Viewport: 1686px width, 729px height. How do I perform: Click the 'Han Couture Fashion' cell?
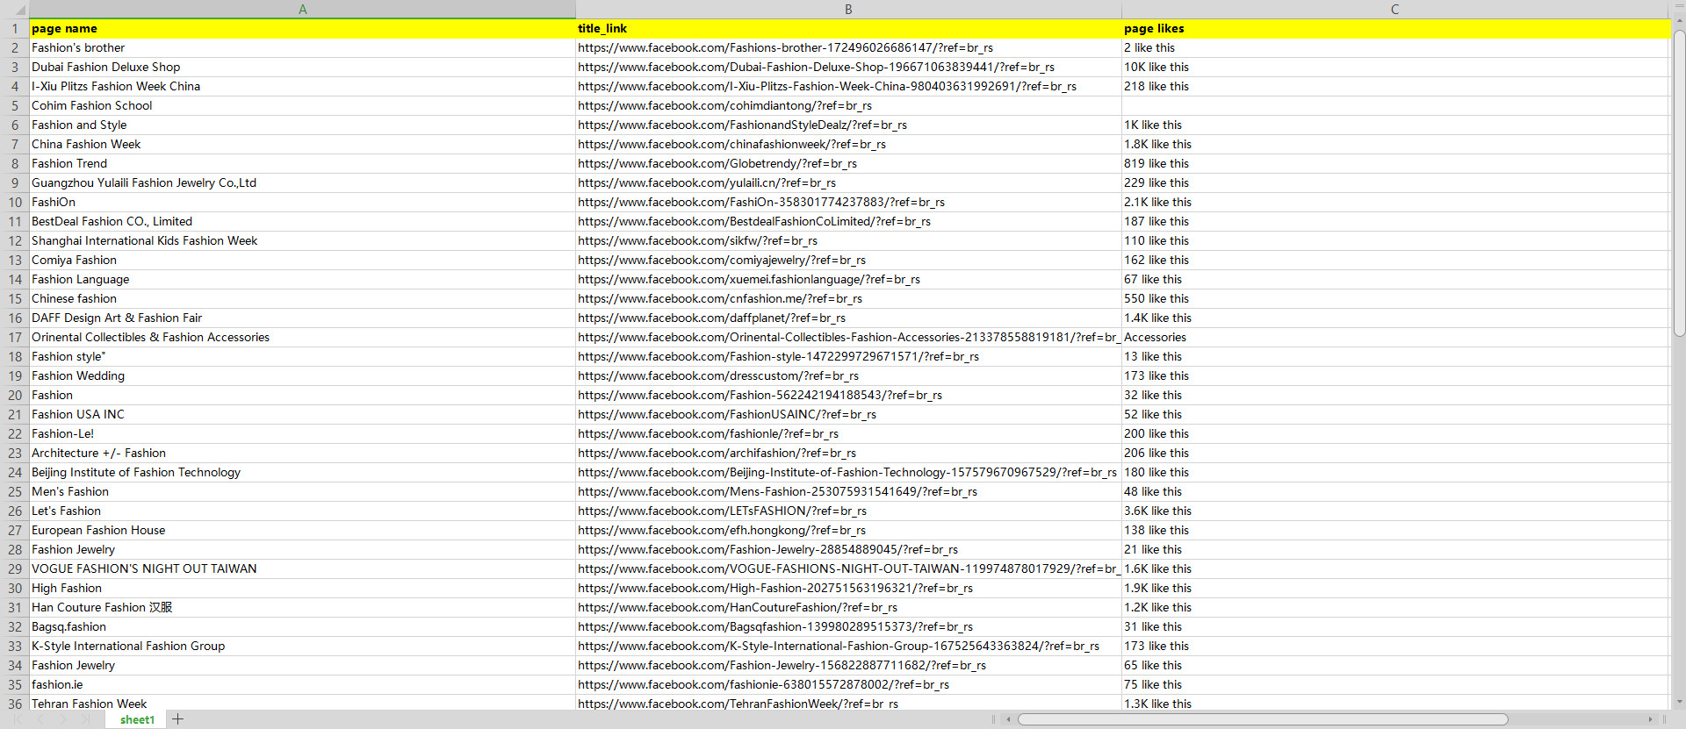(x=302, y=608)
